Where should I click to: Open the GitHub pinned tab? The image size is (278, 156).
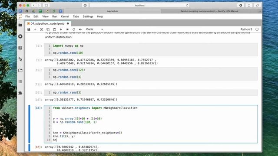[27, 11]
